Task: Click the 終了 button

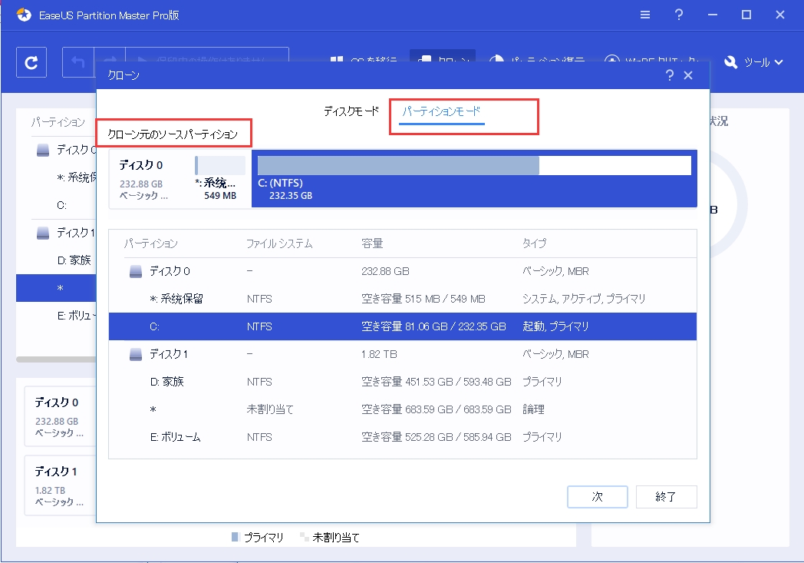Action: coord(666,497)
